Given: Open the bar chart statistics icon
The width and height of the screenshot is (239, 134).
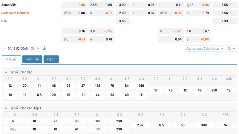Looking at the screenshot, I should coord(45,49).
